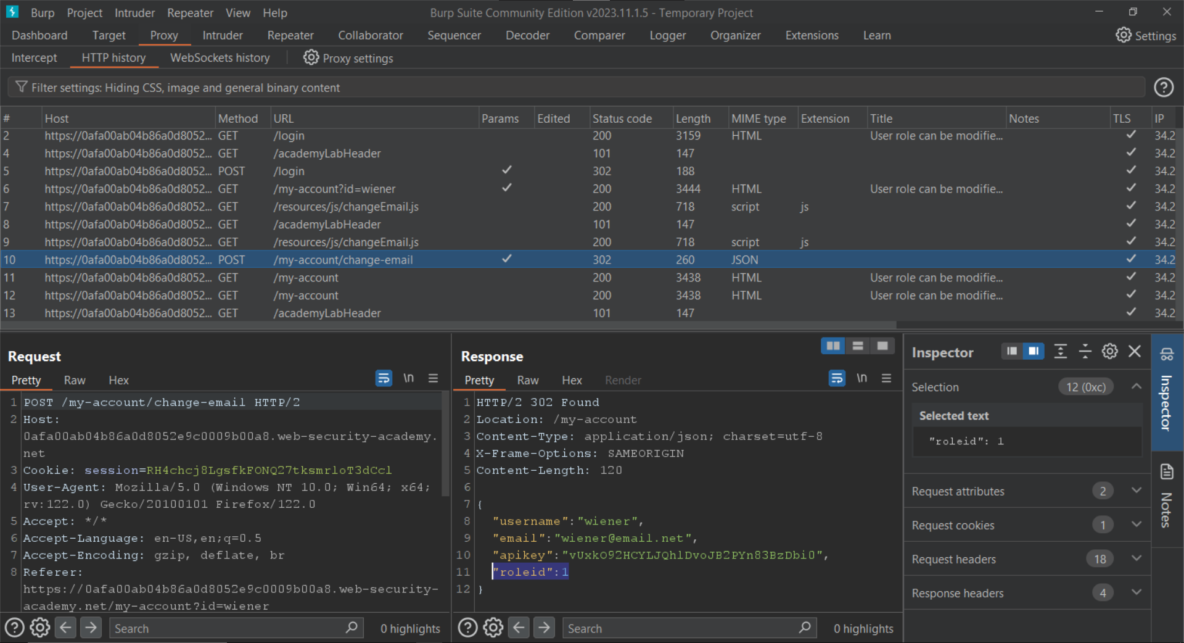Screen dimensions: 1184x643
Task: Go back using Request pane left arrow
Action: 65,628
